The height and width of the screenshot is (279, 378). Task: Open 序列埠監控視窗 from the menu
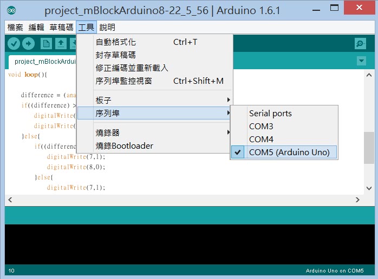point(154,81)
